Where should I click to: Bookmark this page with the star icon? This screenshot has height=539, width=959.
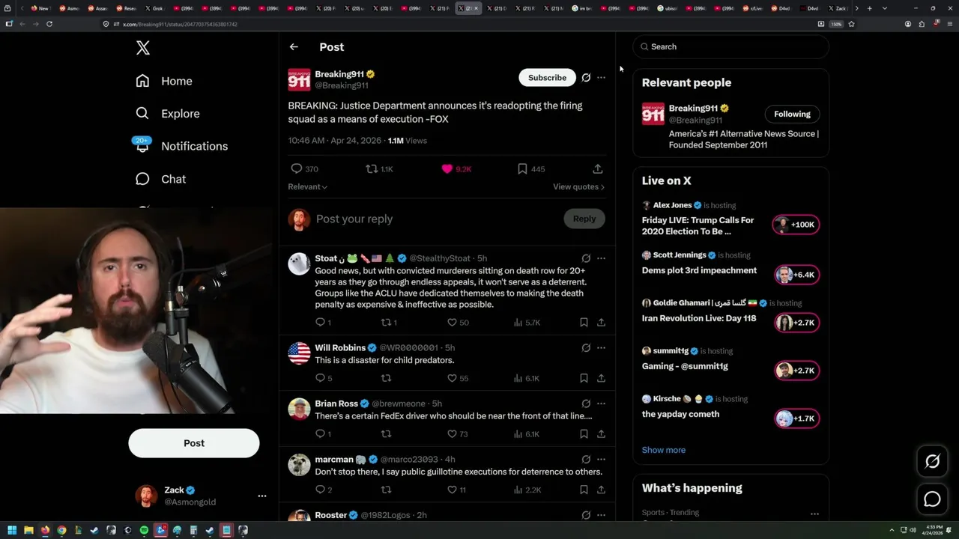(x=852, y=24)
